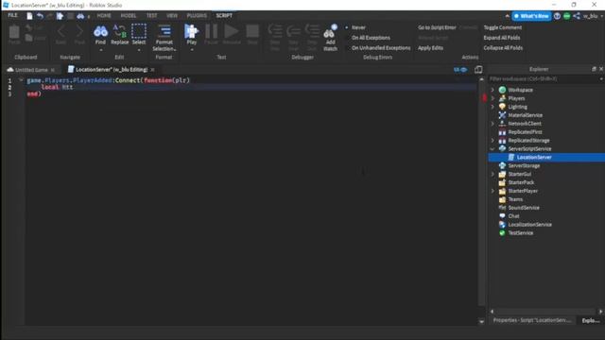
Task: Close the LocationServer script tab
Action: [x=152, y=70]
